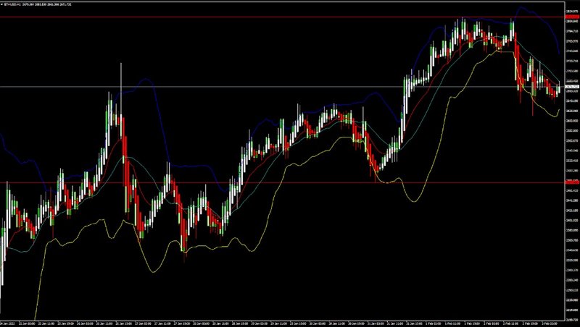Click the 2824.970 price scale label
The height and width of the screenshot is (327, 580).
pos(572,12)
